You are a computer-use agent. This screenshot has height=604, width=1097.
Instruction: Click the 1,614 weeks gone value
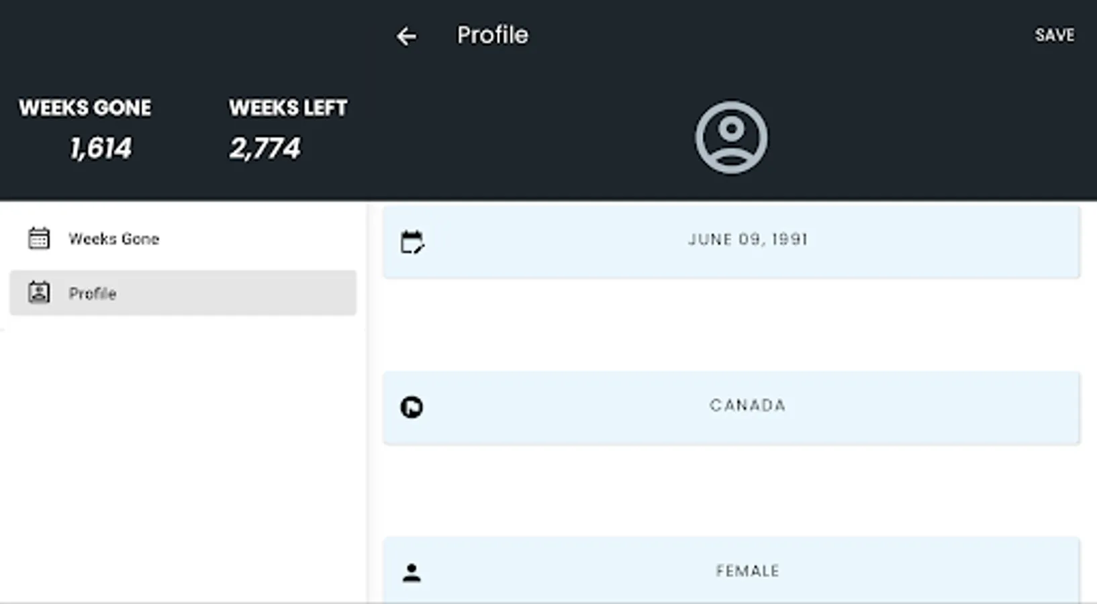point(101,148)
